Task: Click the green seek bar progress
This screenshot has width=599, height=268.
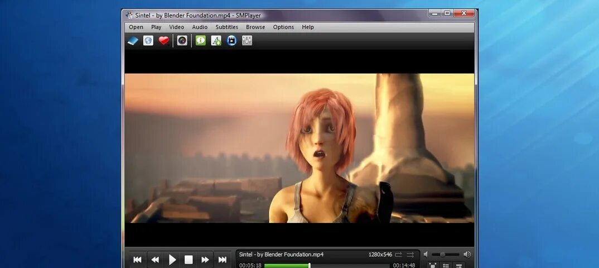Action: (x=287, y=265)
